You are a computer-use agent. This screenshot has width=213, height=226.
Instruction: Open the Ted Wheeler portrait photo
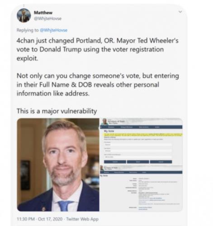pyautogui.click(x=58, y=165)
